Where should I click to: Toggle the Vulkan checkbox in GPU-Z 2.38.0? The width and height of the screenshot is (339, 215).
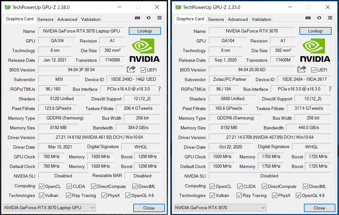tap(42, 195)
